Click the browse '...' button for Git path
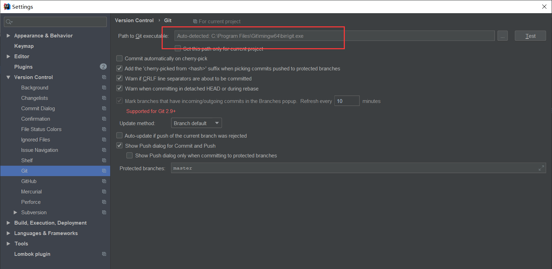 point(502,36)
